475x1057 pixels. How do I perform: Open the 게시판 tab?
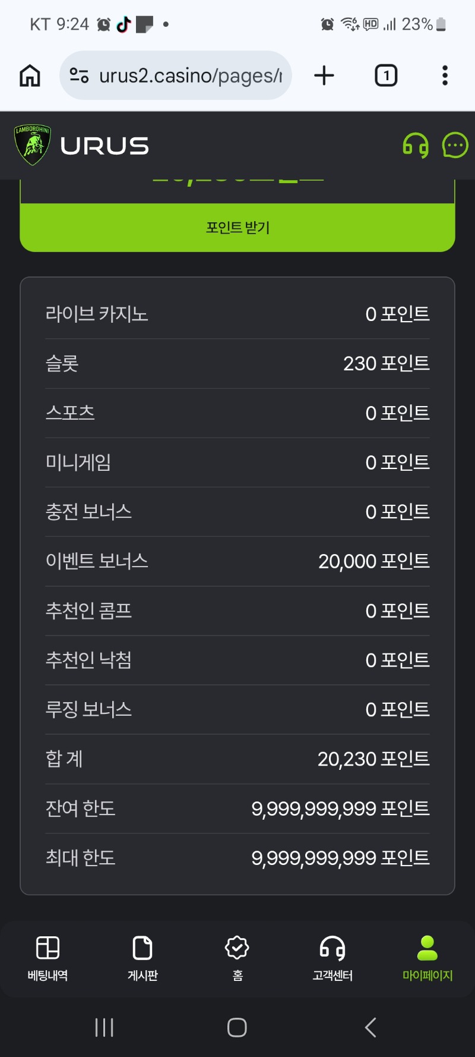pyautogui.click(x=142, y=958)
